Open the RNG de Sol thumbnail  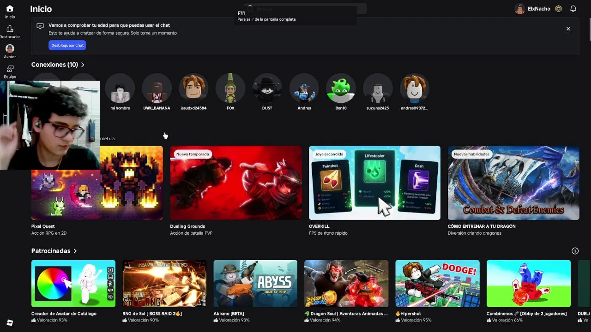tap(164, 284)
